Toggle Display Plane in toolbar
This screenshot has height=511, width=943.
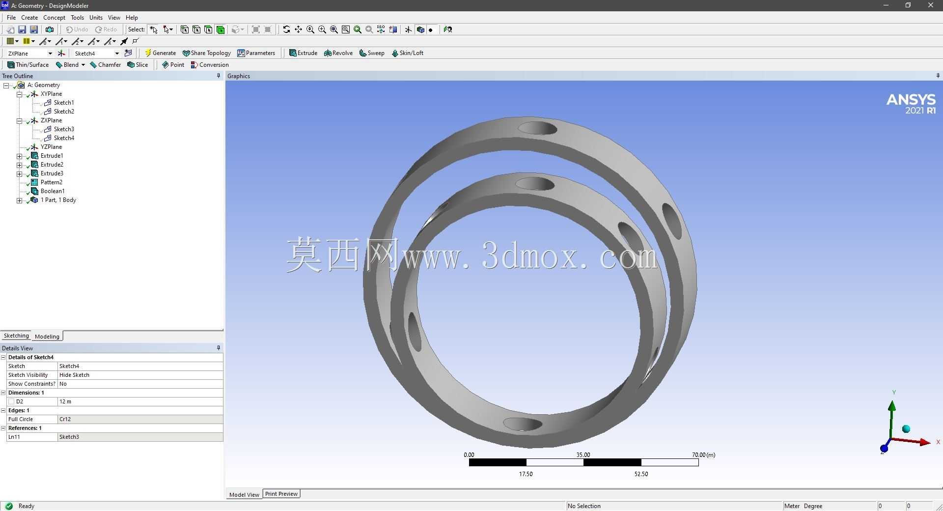pyautogui.click(x=408, y=29)
